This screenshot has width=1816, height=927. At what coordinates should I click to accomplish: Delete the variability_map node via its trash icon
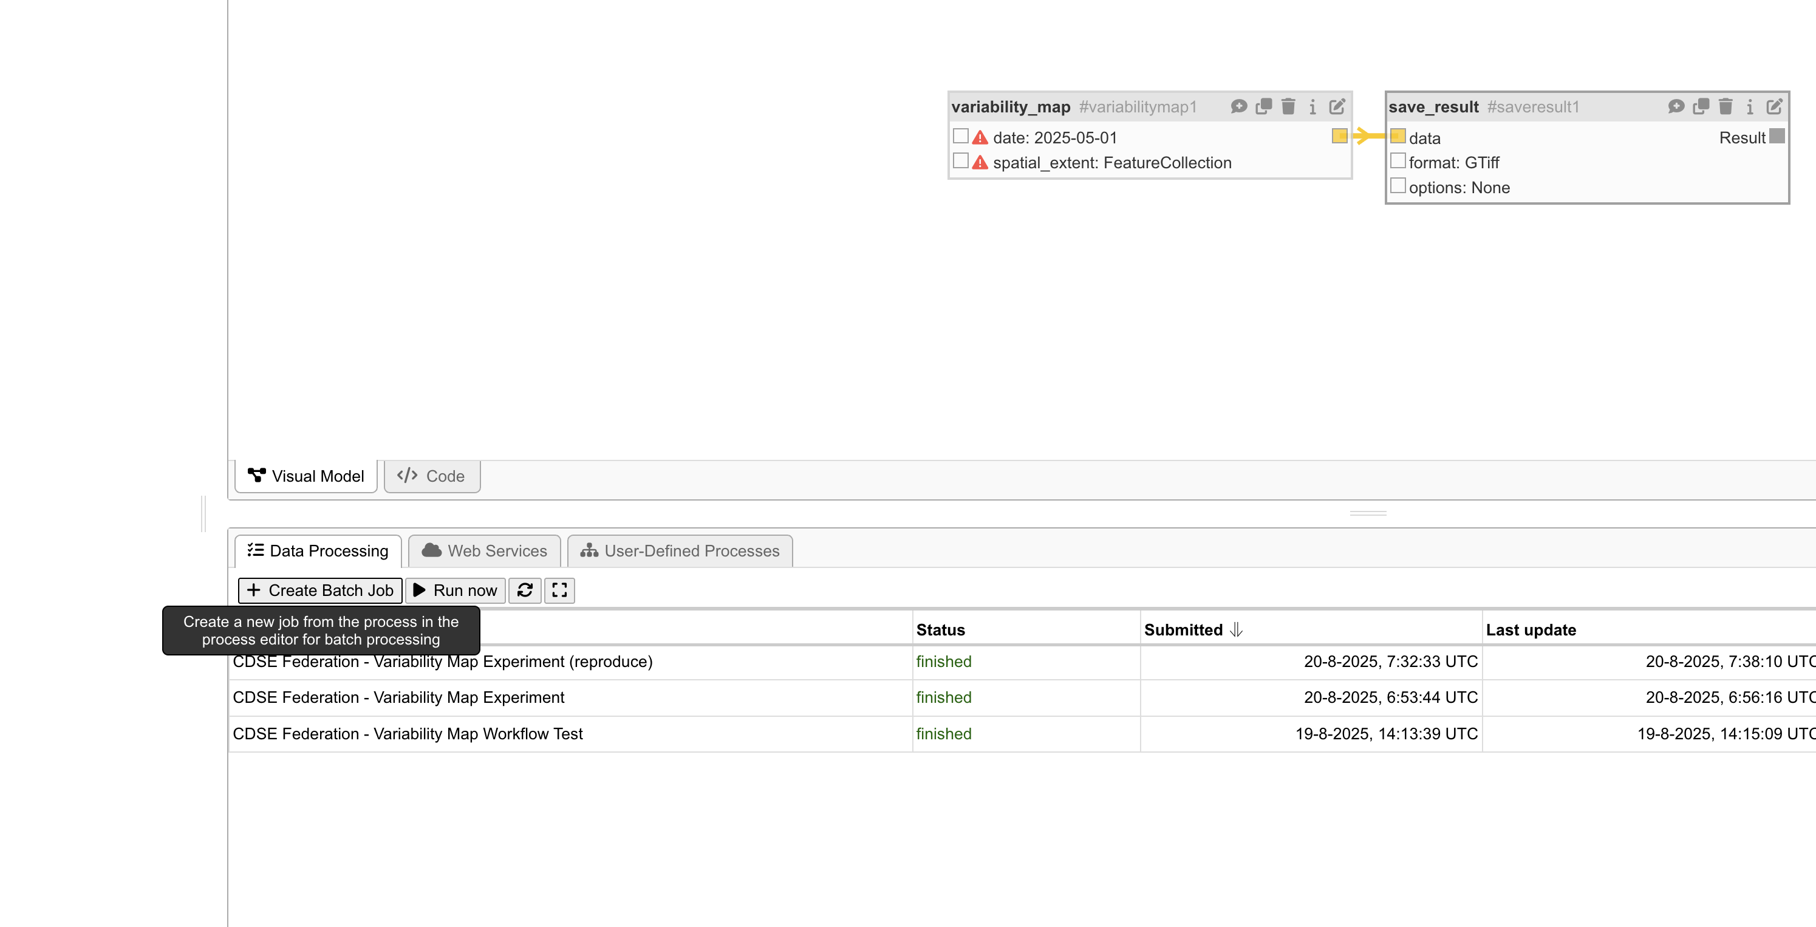1288,106
